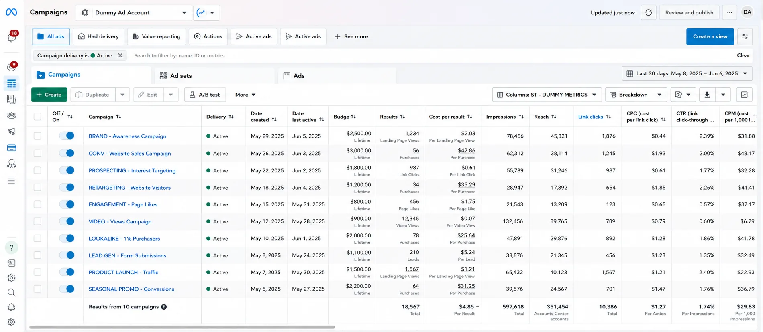763x332 pixels.
Task: Turn off the SEASONAL PROMO - Conversions toggle
Action: (x=67, y=289)
